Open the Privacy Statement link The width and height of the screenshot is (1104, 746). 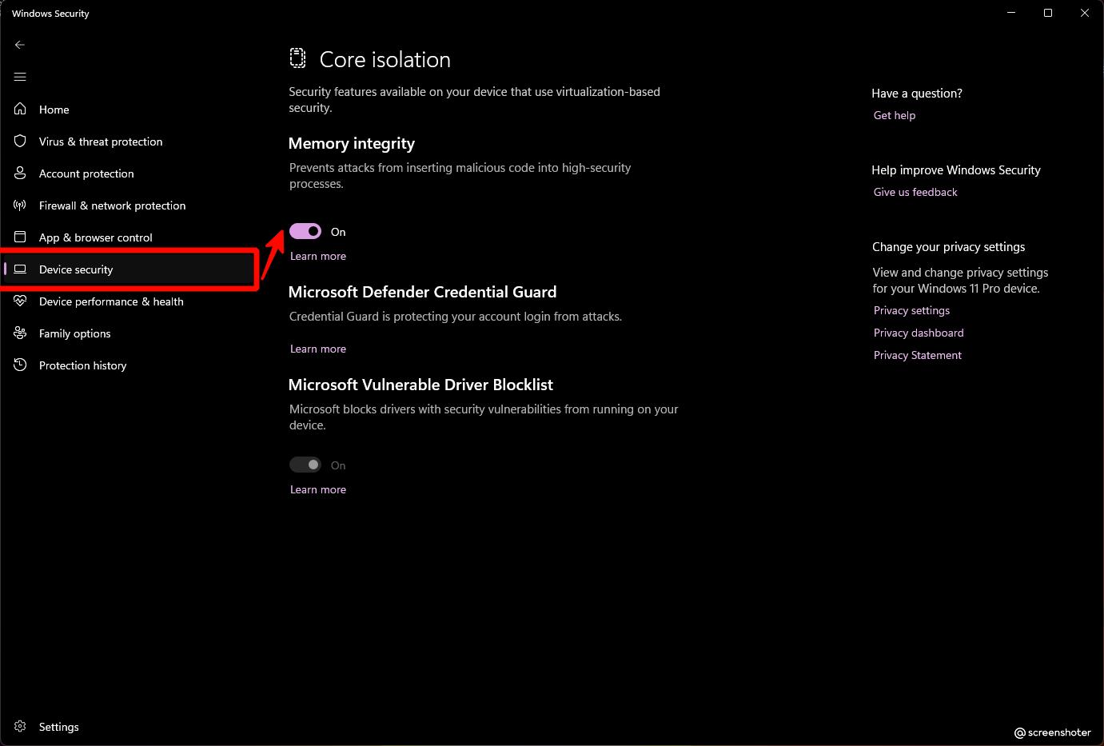pyautogui.click(x=918, y=355)
